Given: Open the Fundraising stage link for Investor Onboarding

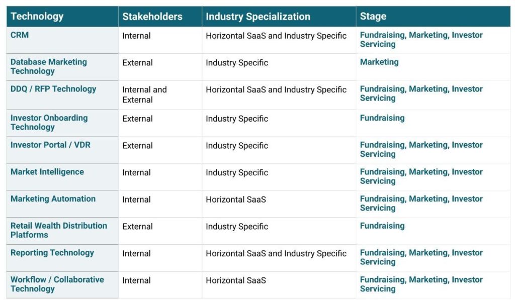Looking at the screenshot, I should tap(382, 118).
